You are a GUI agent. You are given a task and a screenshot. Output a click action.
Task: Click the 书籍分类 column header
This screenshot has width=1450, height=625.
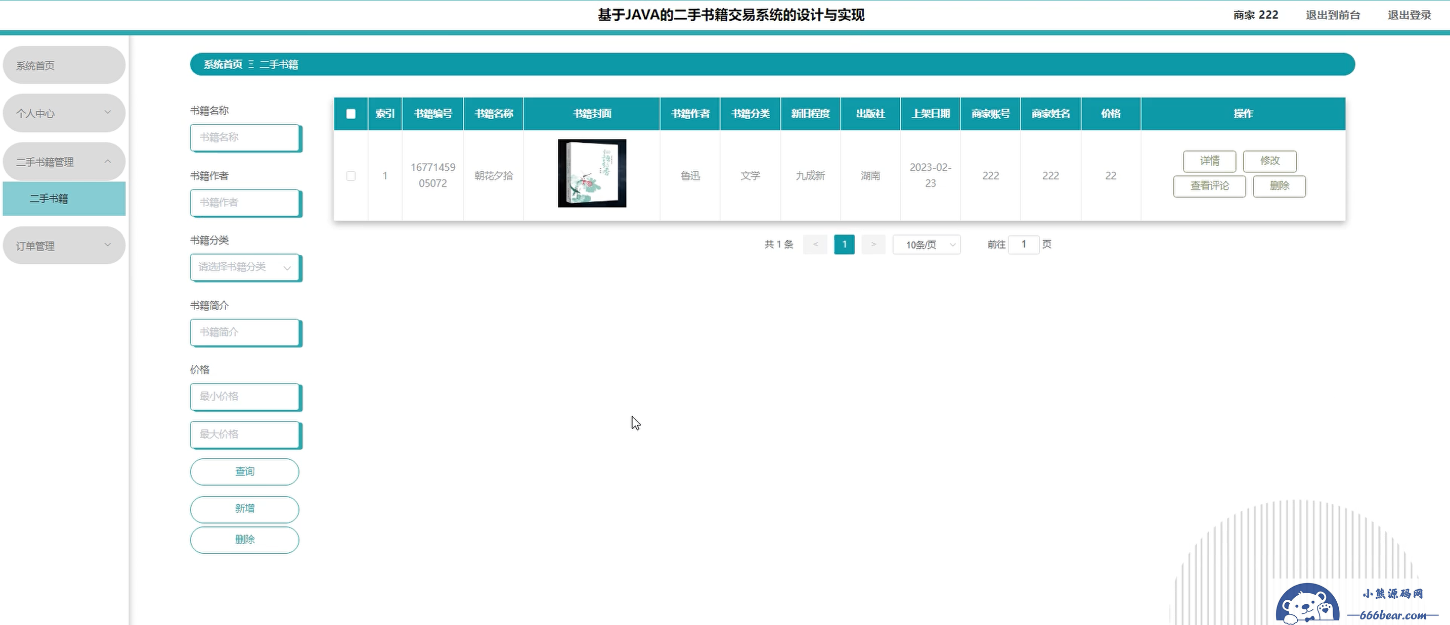pyautogui.click(x=751, y=114)
